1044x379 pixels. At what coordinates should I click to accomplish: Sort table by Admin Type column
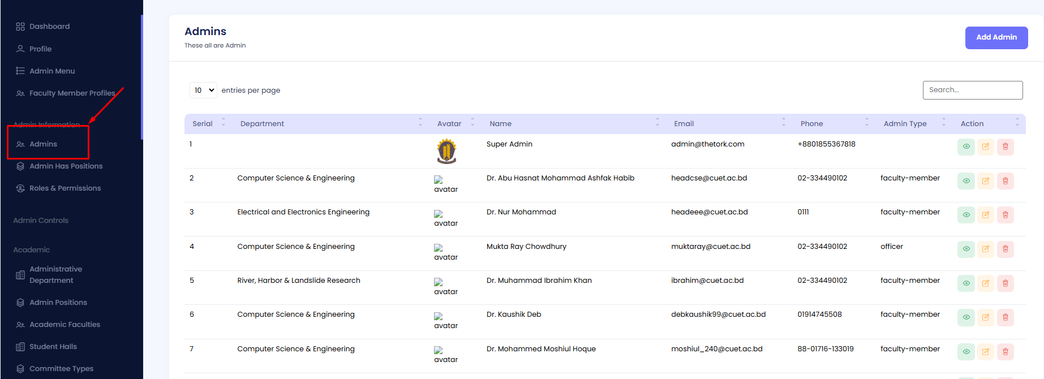point(905,124)
